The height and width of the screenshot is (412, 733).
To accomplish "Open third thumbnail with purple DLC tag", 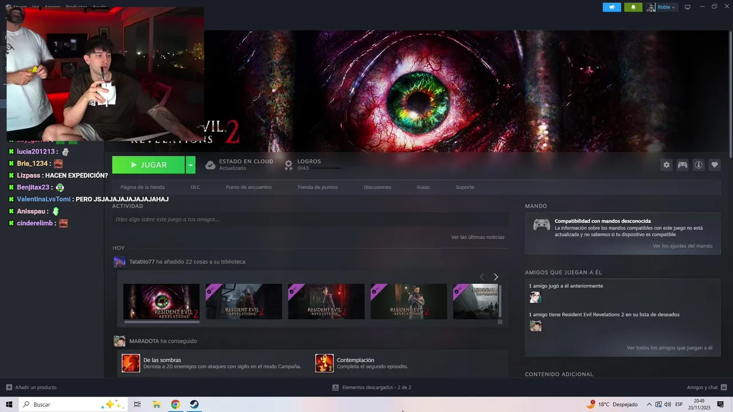I will tap(326, 302).
